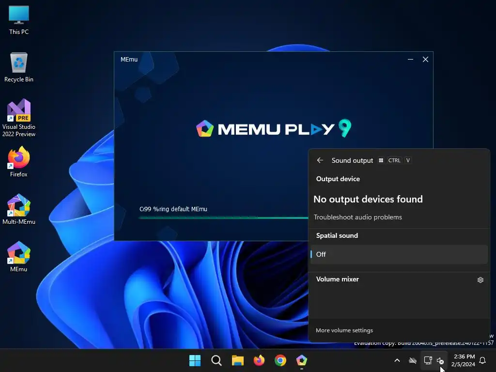Click the MEmu window title text
The width and height of the screenshot is (496, 372).
129,60
